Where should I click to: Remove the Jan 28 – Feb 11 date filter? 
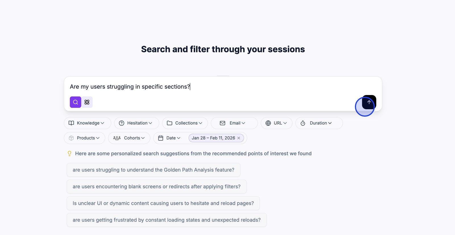239,138
